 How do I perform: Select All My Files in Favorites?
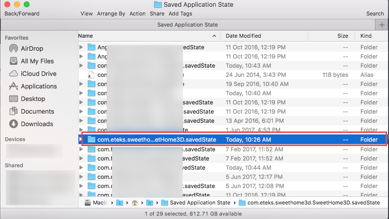pos(31,61)
